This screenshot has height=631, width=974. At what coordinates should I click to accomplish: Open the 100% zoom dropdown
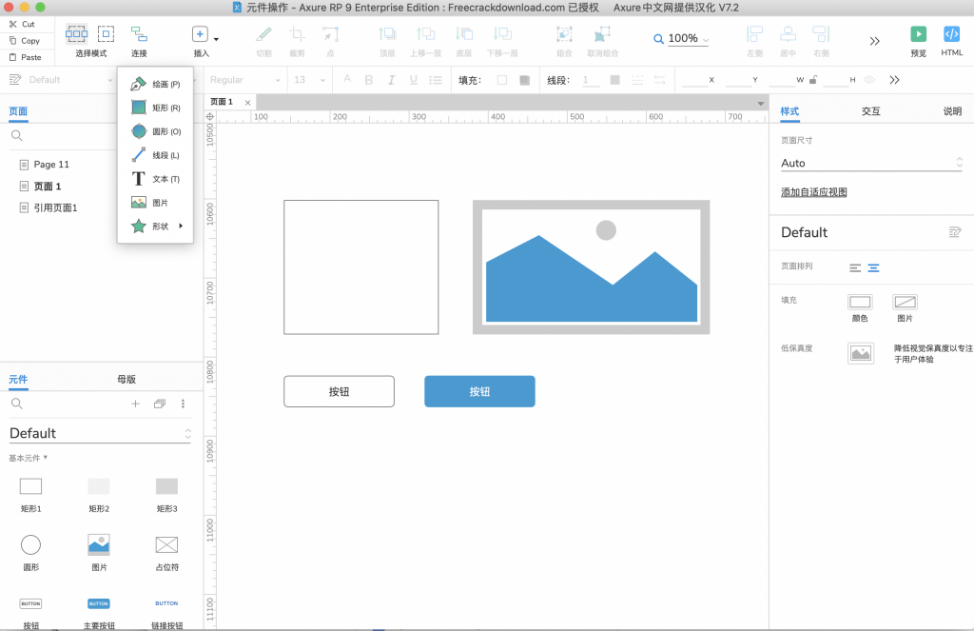click(682, 39)
